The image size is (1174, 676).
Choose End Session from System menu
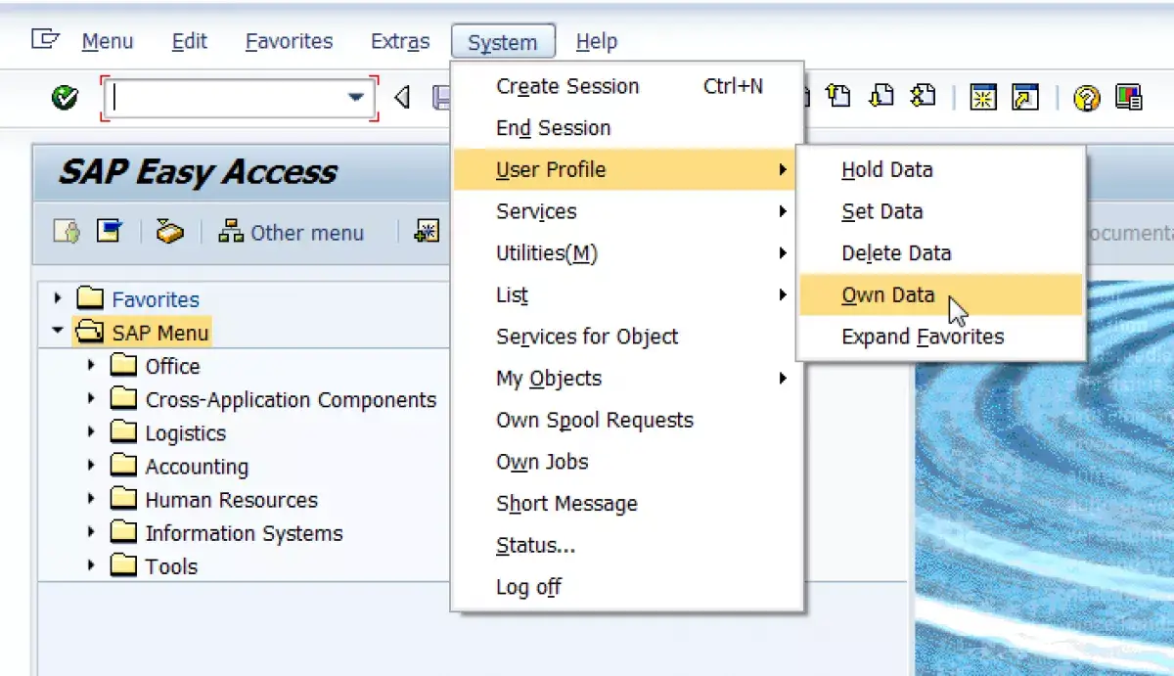(627, 128)
